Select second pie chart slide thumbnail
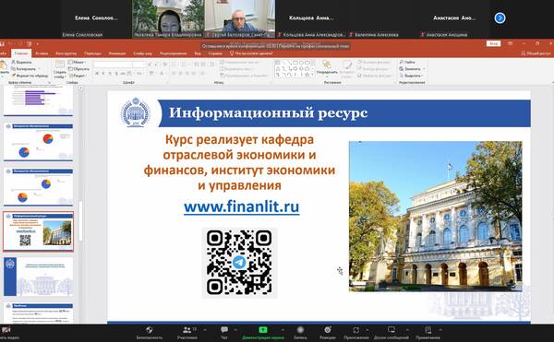 [38, 187]
